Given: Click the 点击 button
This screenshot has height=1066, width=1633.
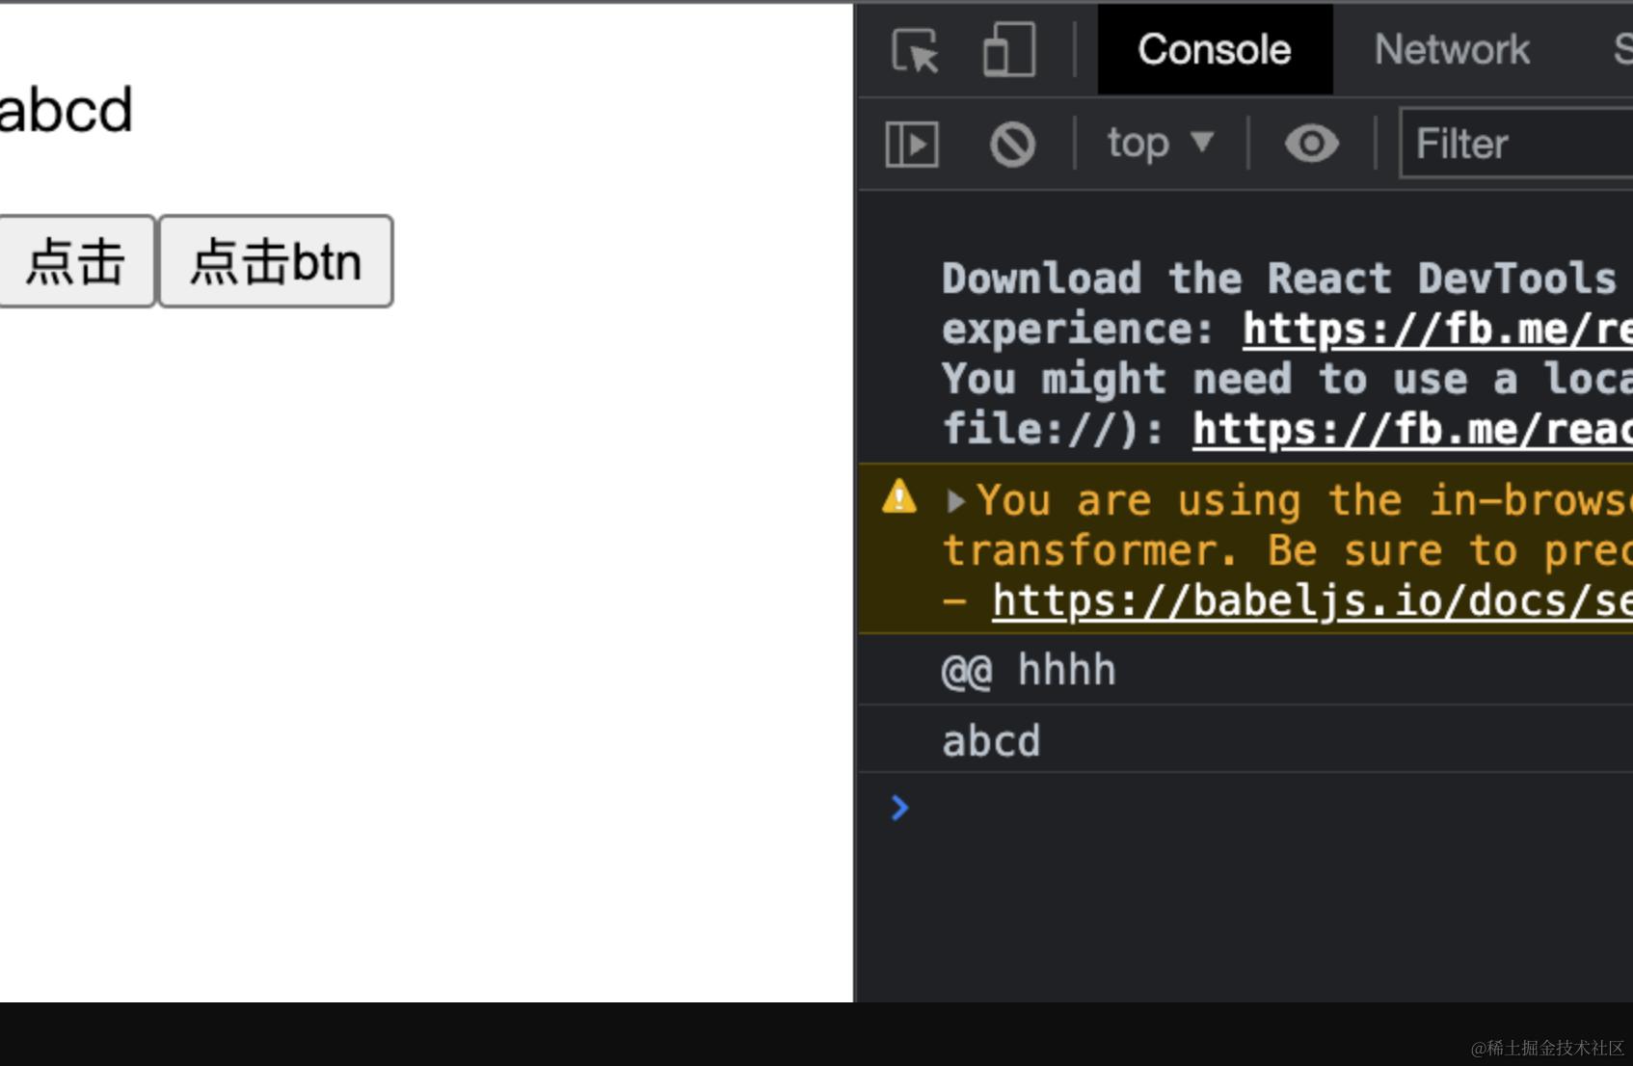Looking at the screenshot, I should pyautogui.click(x=76, y=261).
